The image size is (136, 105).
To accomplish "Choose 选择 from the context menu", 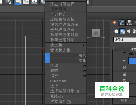I will coord(66,86).
